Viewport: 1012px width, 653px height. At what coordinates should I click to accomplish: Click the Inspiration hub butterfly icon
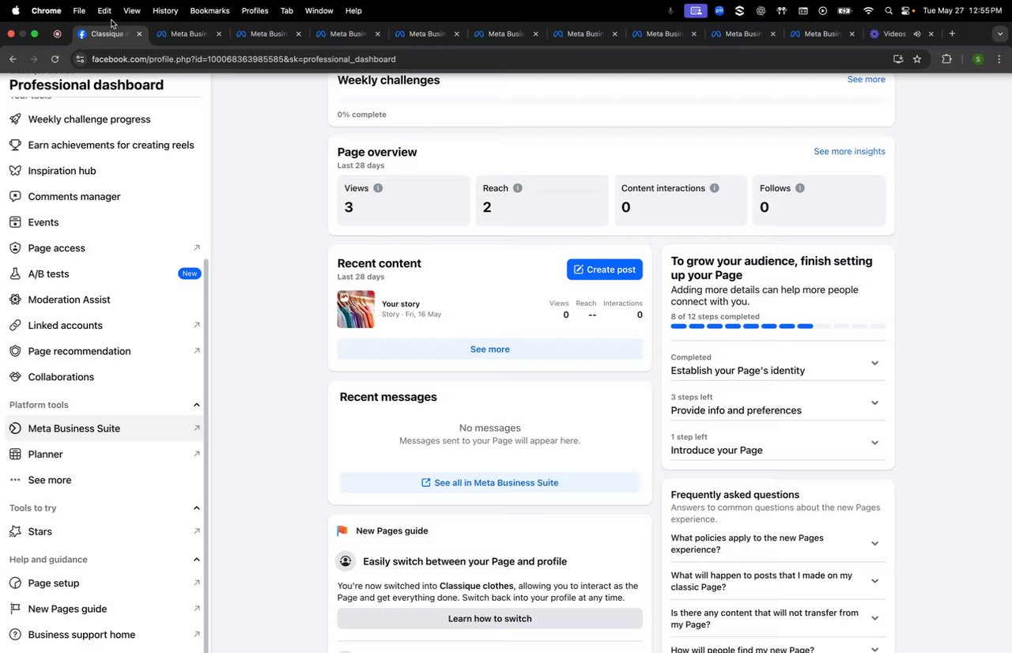[15, 171]
